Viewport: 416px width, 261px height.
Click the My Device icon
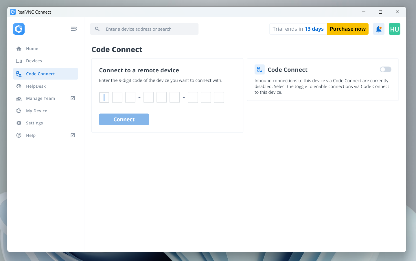19,111
